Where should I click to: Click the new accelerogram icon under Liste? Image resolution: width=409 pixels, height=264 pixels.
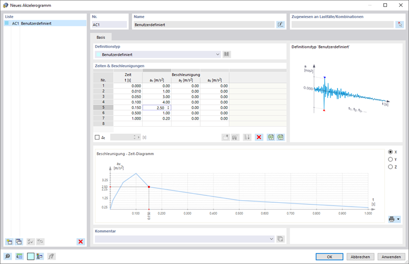(9, 241)
